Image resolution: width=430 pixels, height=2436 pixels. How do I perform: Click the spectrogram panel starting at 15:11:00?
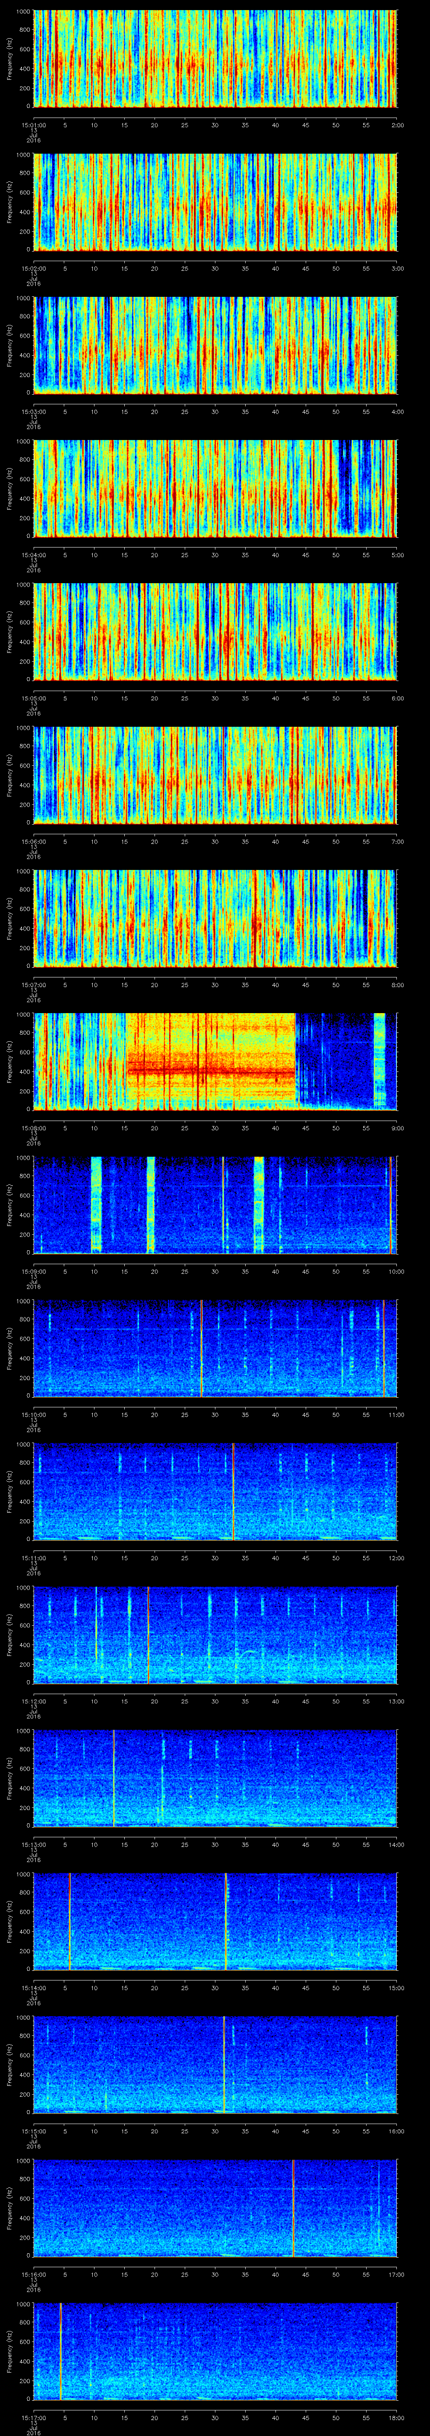(x=215, y=1491)
